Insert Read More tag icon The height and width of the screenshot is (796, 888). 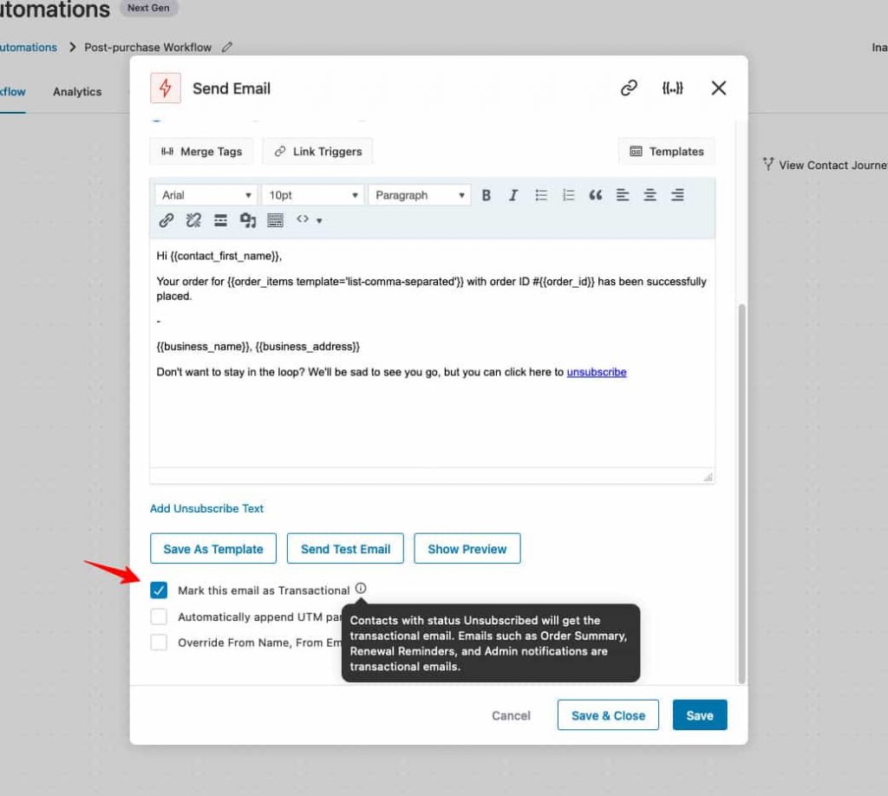pos(220,220)
